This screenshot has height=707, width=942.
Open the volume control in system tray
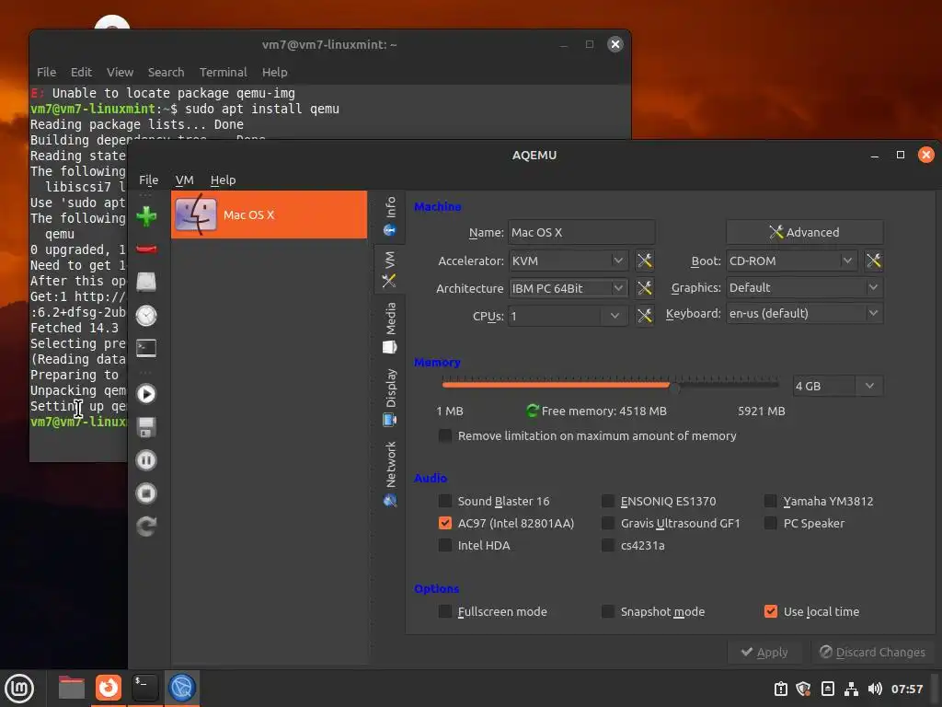(x=875, y=689)
